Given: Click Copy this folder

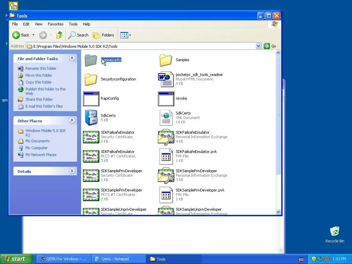Looking at the screenshot, I should [38, 82].
